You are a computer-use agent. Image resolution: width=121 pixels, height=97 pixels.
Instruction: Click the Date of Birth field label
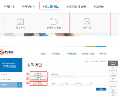[x=38, y=83]
